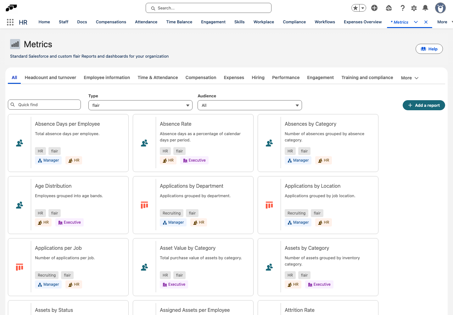Viewport: 453px width, 315px height.
Task: Open the Setup gear icon
Action: click(414, 8)
